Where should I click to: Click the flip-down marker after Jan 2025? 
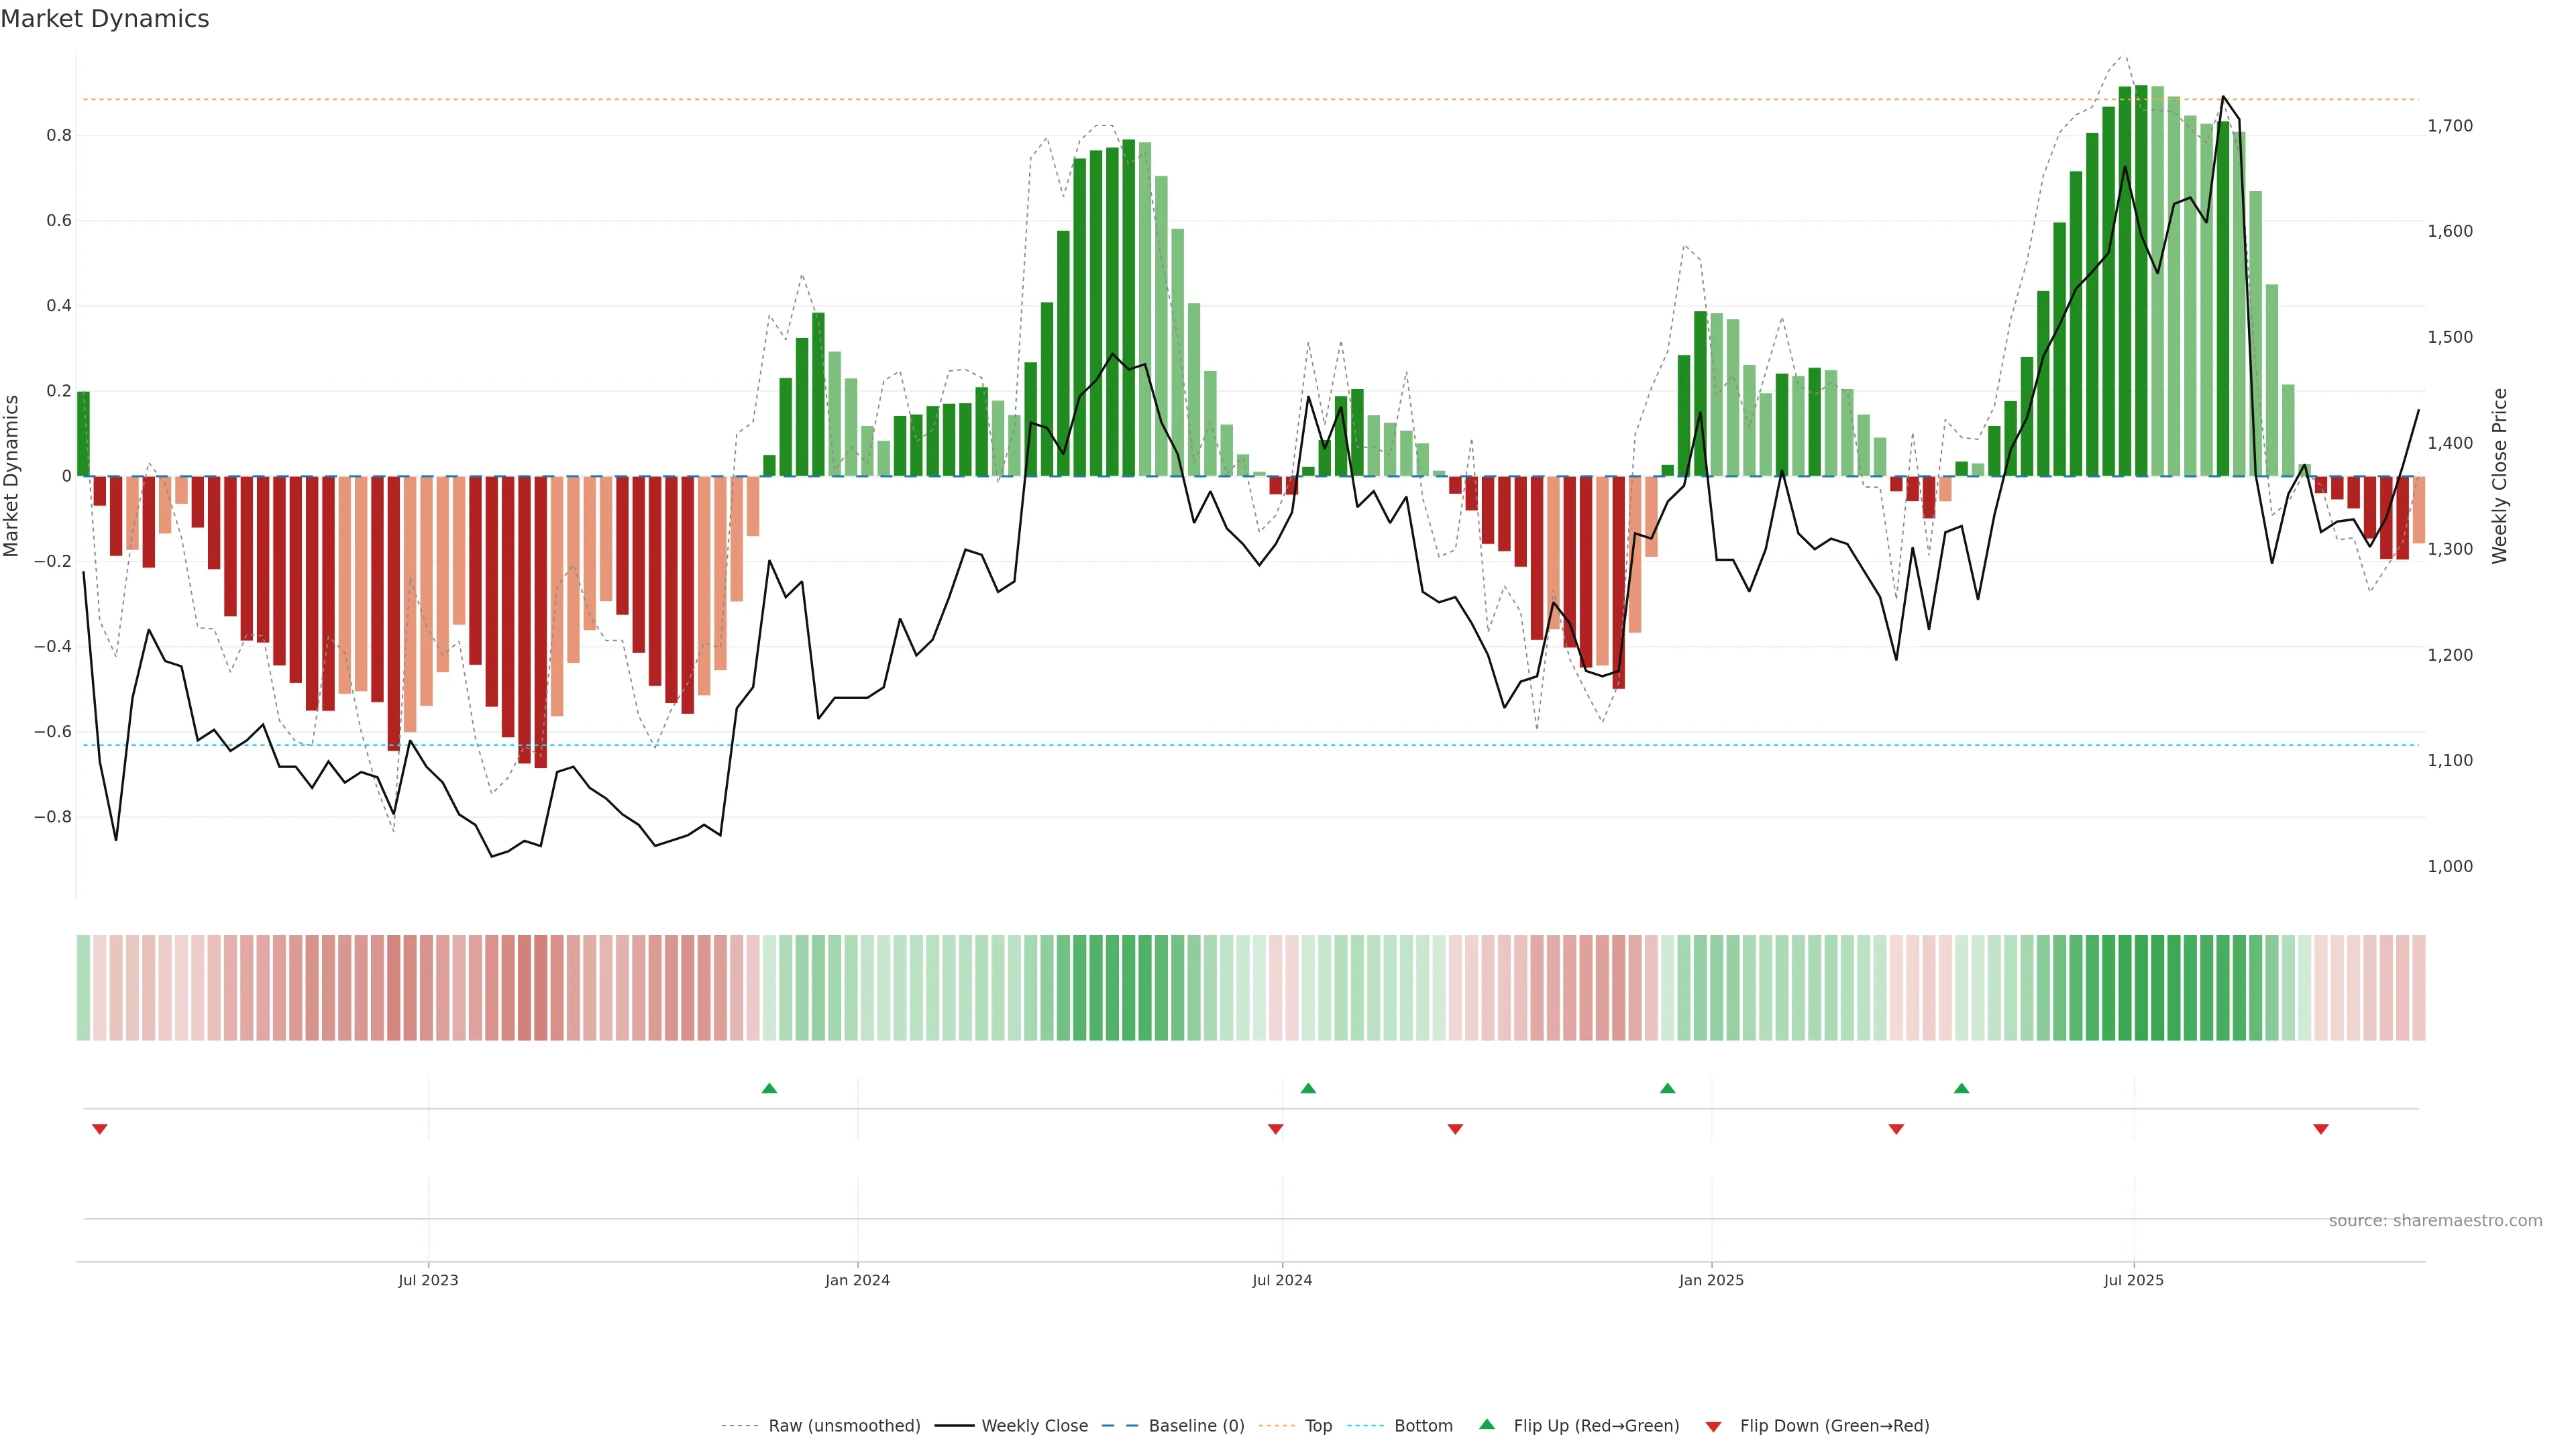coord(1896,1129)
